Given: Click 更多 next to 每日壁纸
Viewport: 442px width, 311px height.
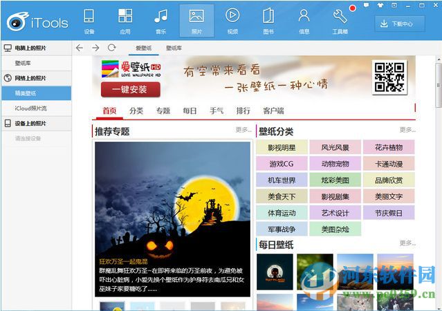Looking at the screenshot, I should point(407,243).
